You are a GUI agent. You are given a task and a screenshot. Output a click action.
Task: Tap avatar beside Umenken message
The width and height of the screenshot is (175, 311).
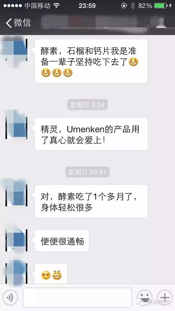(16, 128)
